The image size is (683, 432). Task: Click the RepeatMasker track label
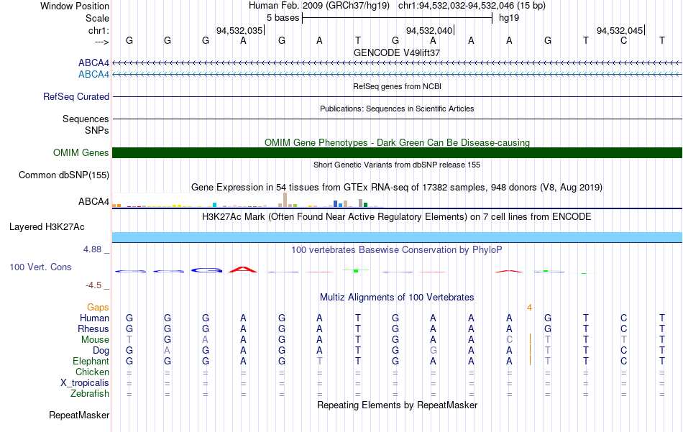point(79,415)
